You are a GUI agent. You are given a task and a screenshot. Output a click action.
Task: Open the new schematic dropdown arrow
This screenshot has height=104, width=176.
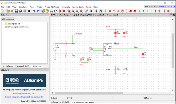click(x=5, y=11)
